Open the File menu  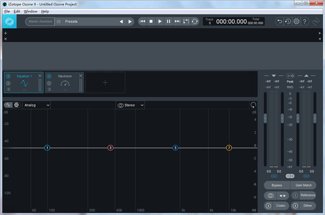tap(7, 11)
